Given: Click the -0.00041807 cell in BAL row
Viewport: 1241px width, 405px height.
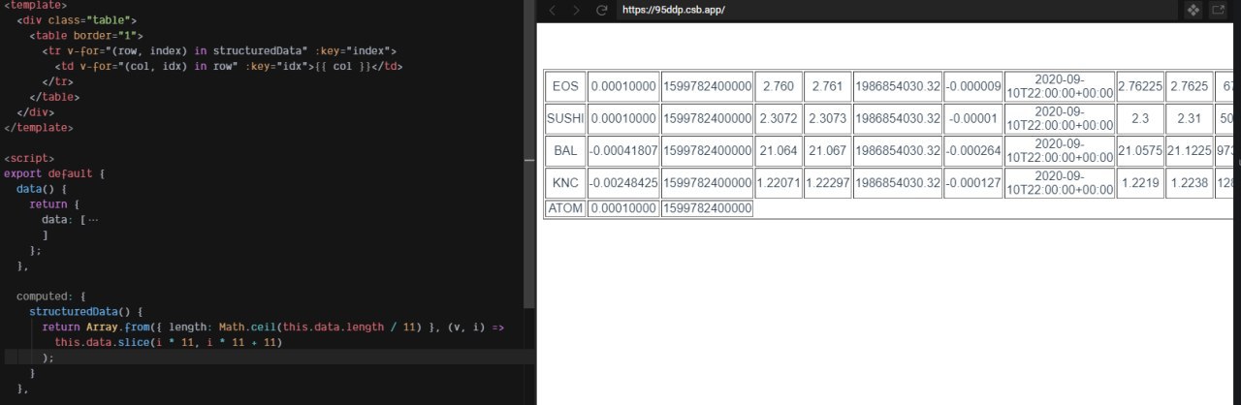Looking at the screenshot, I should (623, 151).
